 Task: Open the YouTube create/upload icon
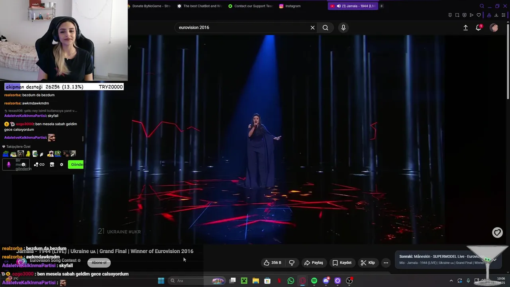[x=465, y=28]
